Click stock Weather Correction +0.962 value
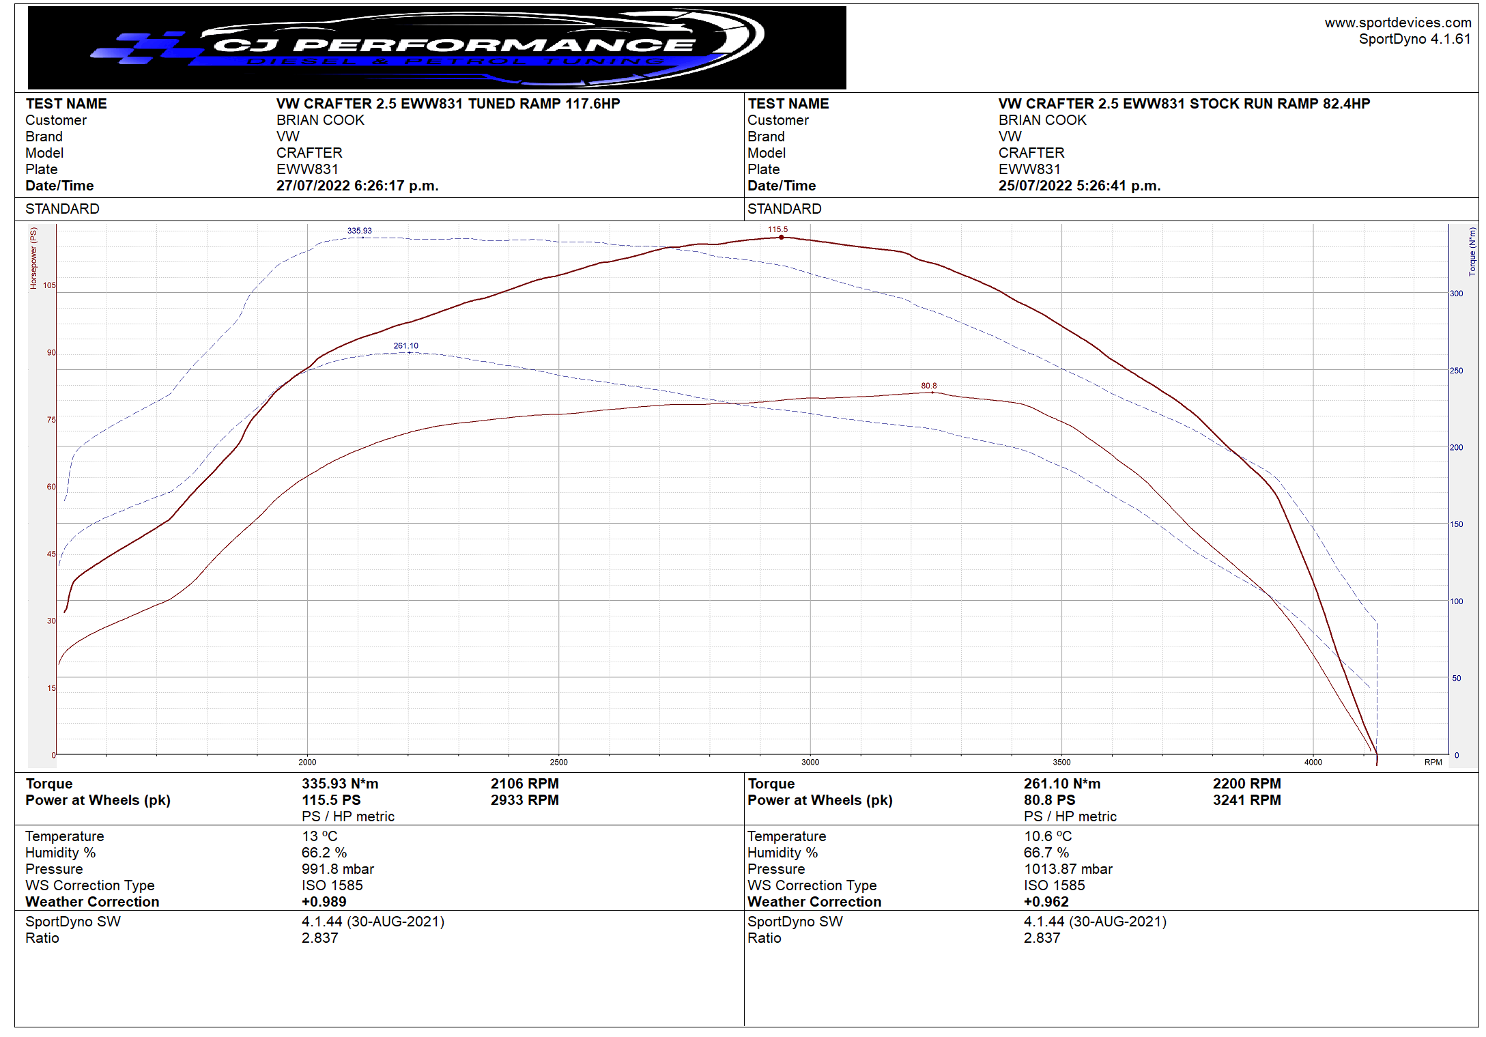The height and width of the screenshot is (1037, 1486). pos(1046,902)
